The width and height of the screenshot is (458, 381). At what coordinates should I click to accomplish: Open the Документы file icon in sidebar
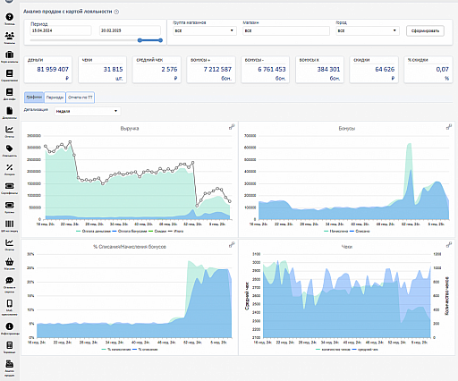coord(10,111)
